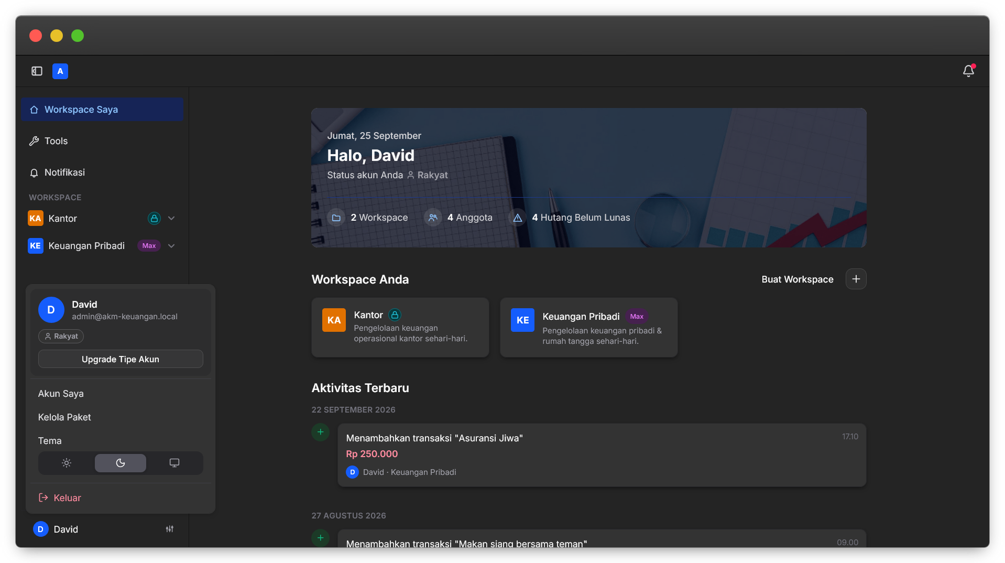Switch theme to light mode sun
This screenshot has height=563, width=1005.
click(x=67, y=463)
